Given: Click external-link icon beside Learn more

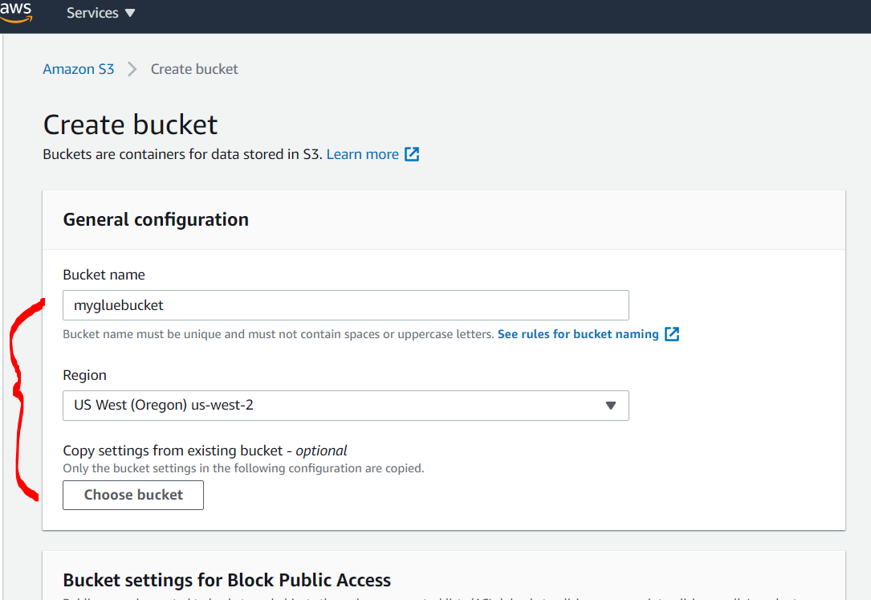Looking at the screenshot, I should coord(412,154).
